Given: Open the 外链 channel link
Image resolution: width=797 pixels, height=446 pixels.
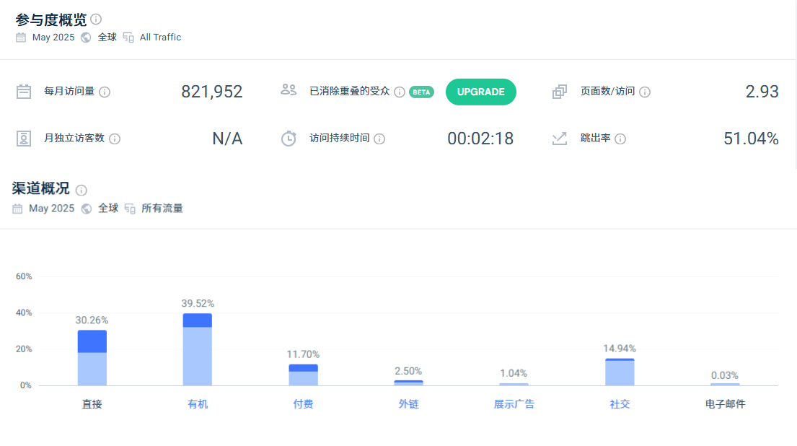Looking at the screenshot, I should pyautogui.click(x=409, y=404).
